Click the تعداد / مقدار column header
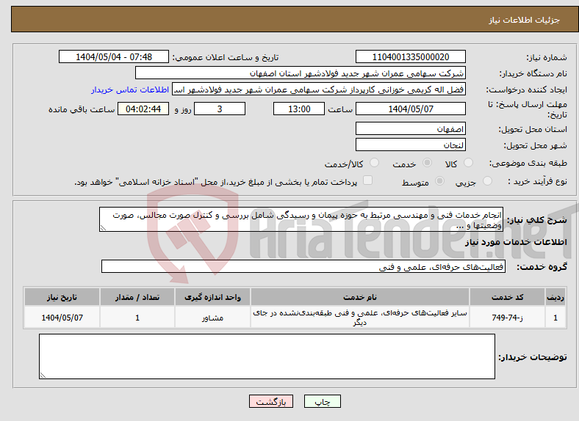 [137, 297]
